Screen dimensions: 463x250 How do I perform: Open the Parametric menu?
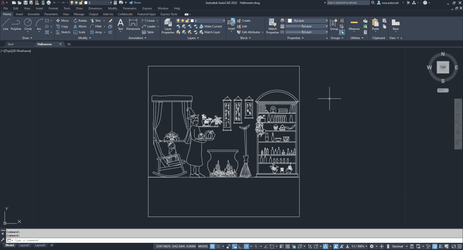point(130,8)
